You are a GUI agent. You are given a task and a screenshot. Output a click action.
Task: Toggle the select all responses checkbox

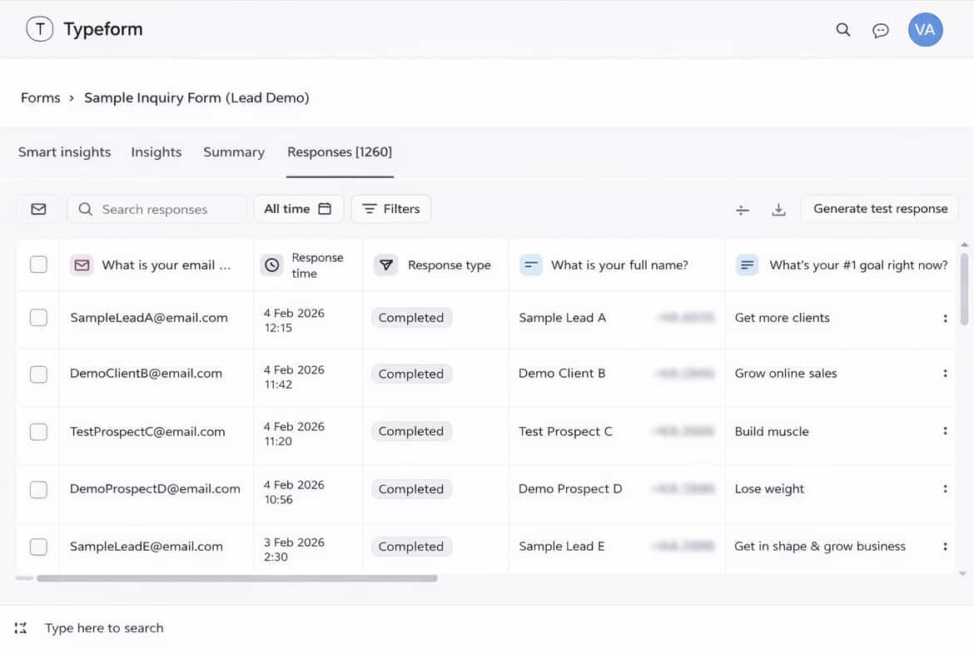pyautogui.click(x=38, y=265)
